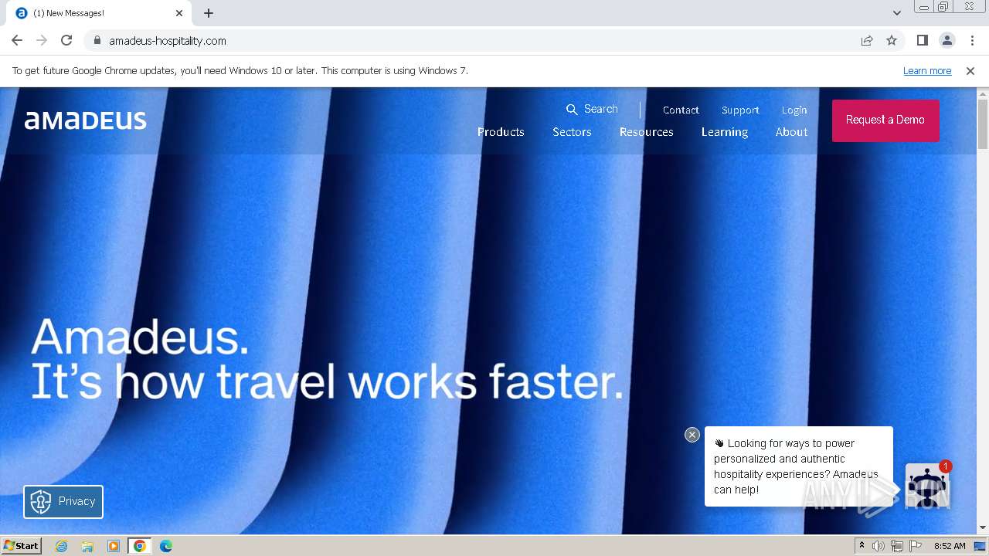
Task: Click the Show desktop tray button
Action: 981,546
